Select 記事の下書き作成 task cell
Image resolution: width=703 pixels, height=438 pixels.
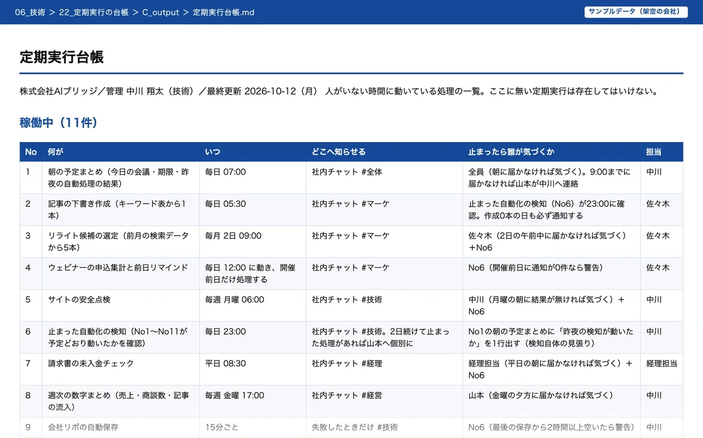[121, 209]
